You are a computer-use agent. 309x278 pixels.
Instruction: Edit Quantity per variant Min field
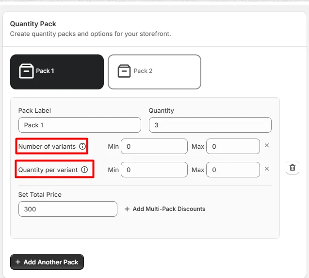click(x=154, y=170)
